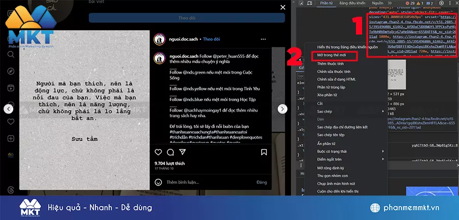Open Threads icon at the sidebar bottom
Viewport: 459px width, 220px height.
coord(11,190)
